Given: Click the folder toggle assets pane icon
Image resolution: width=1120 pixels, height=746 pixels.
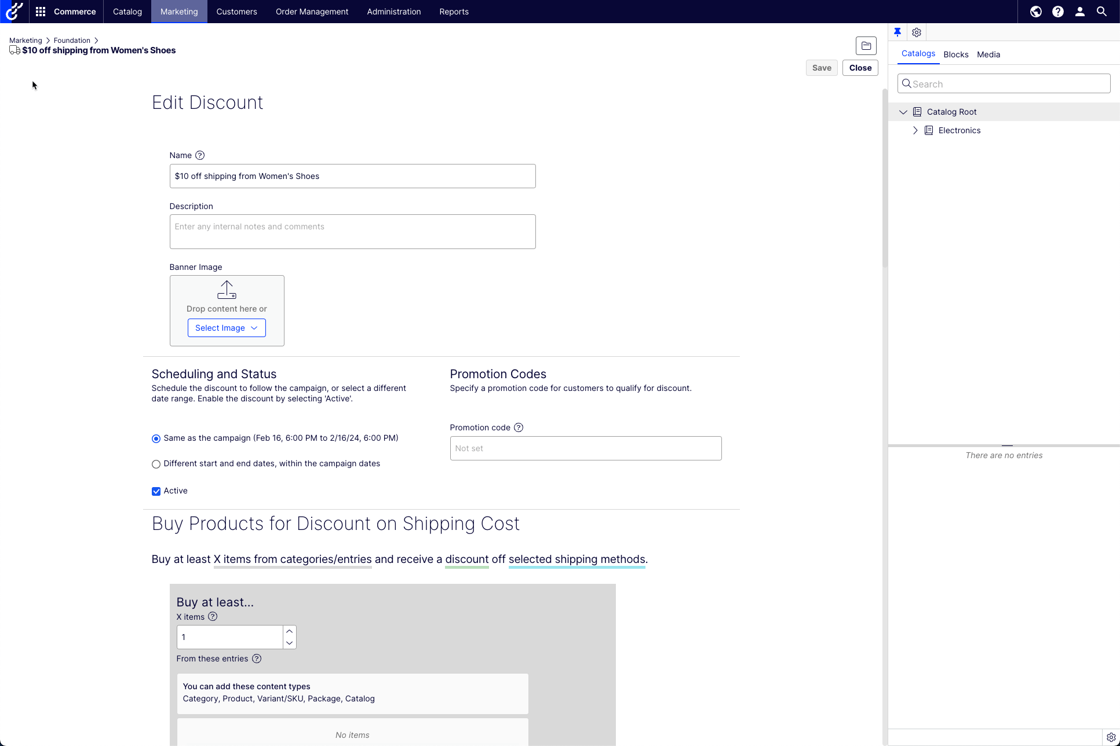Looking at the screenshot, I should pos(866,46).
